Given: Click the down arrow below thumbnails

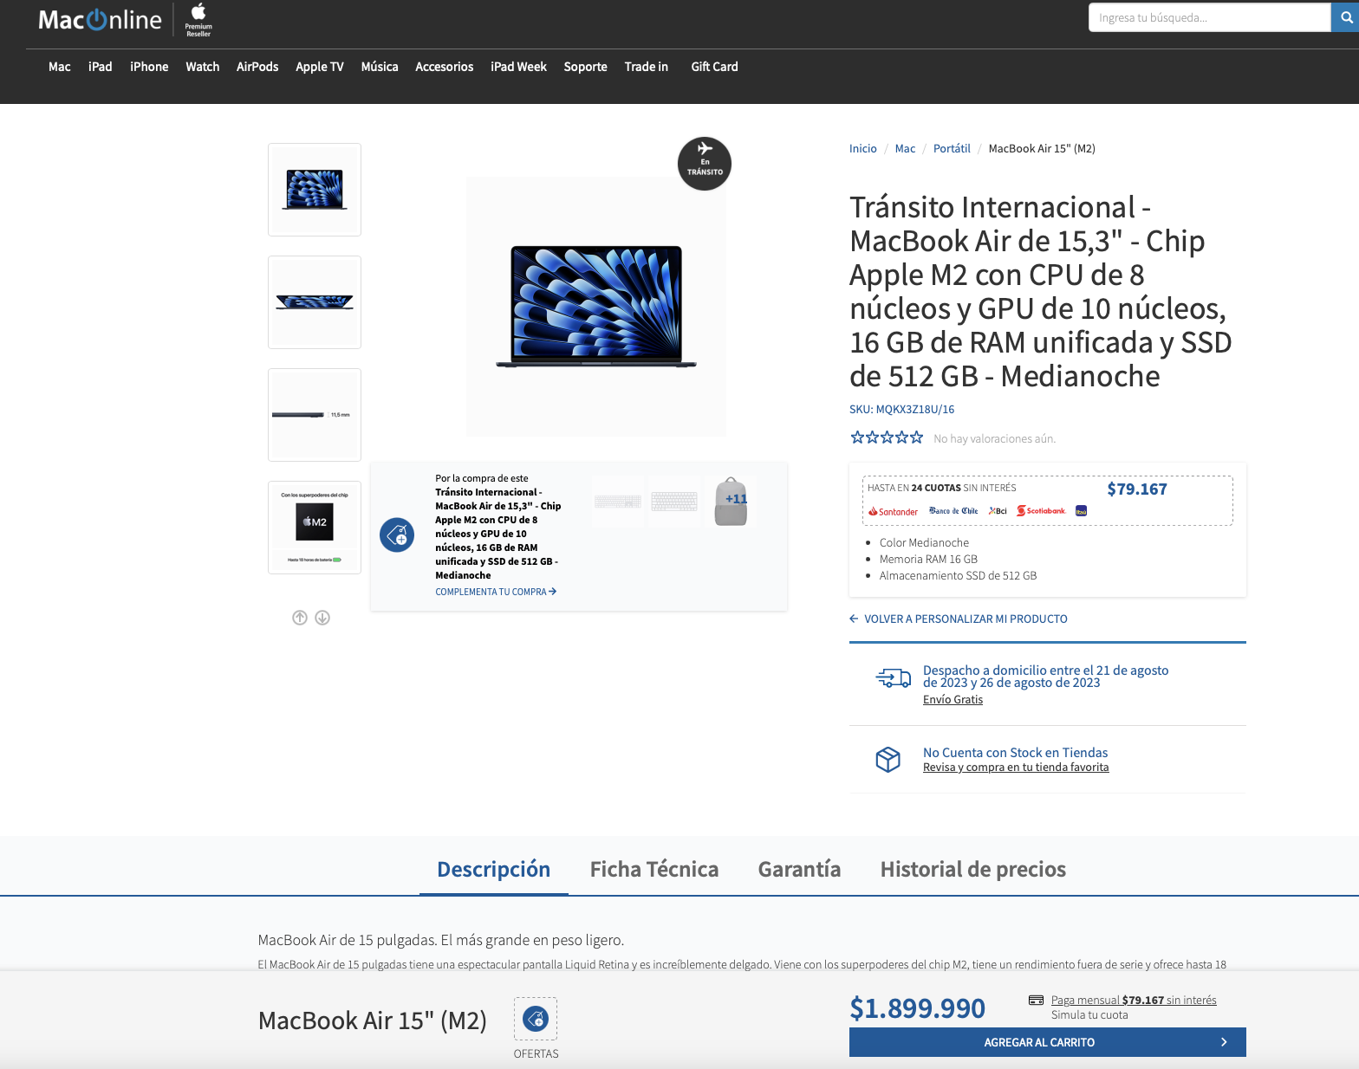Looking at the screenshot, I should [322, 618].
